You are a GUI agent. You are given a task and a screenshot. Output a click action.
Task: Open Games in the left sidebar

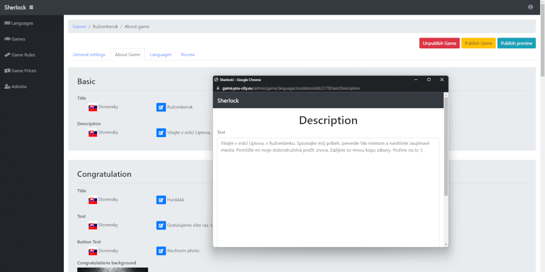[x=18, y=39]
